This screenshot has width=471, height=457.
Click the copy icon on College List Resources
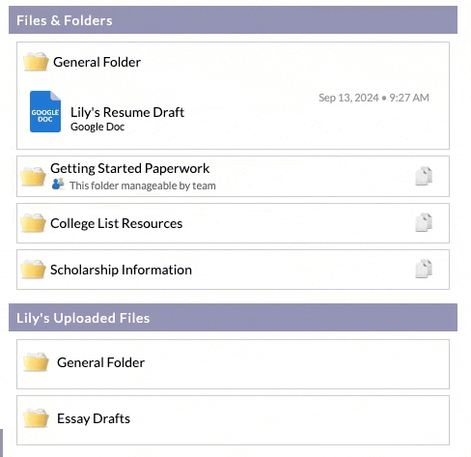[x=424, y=222]
